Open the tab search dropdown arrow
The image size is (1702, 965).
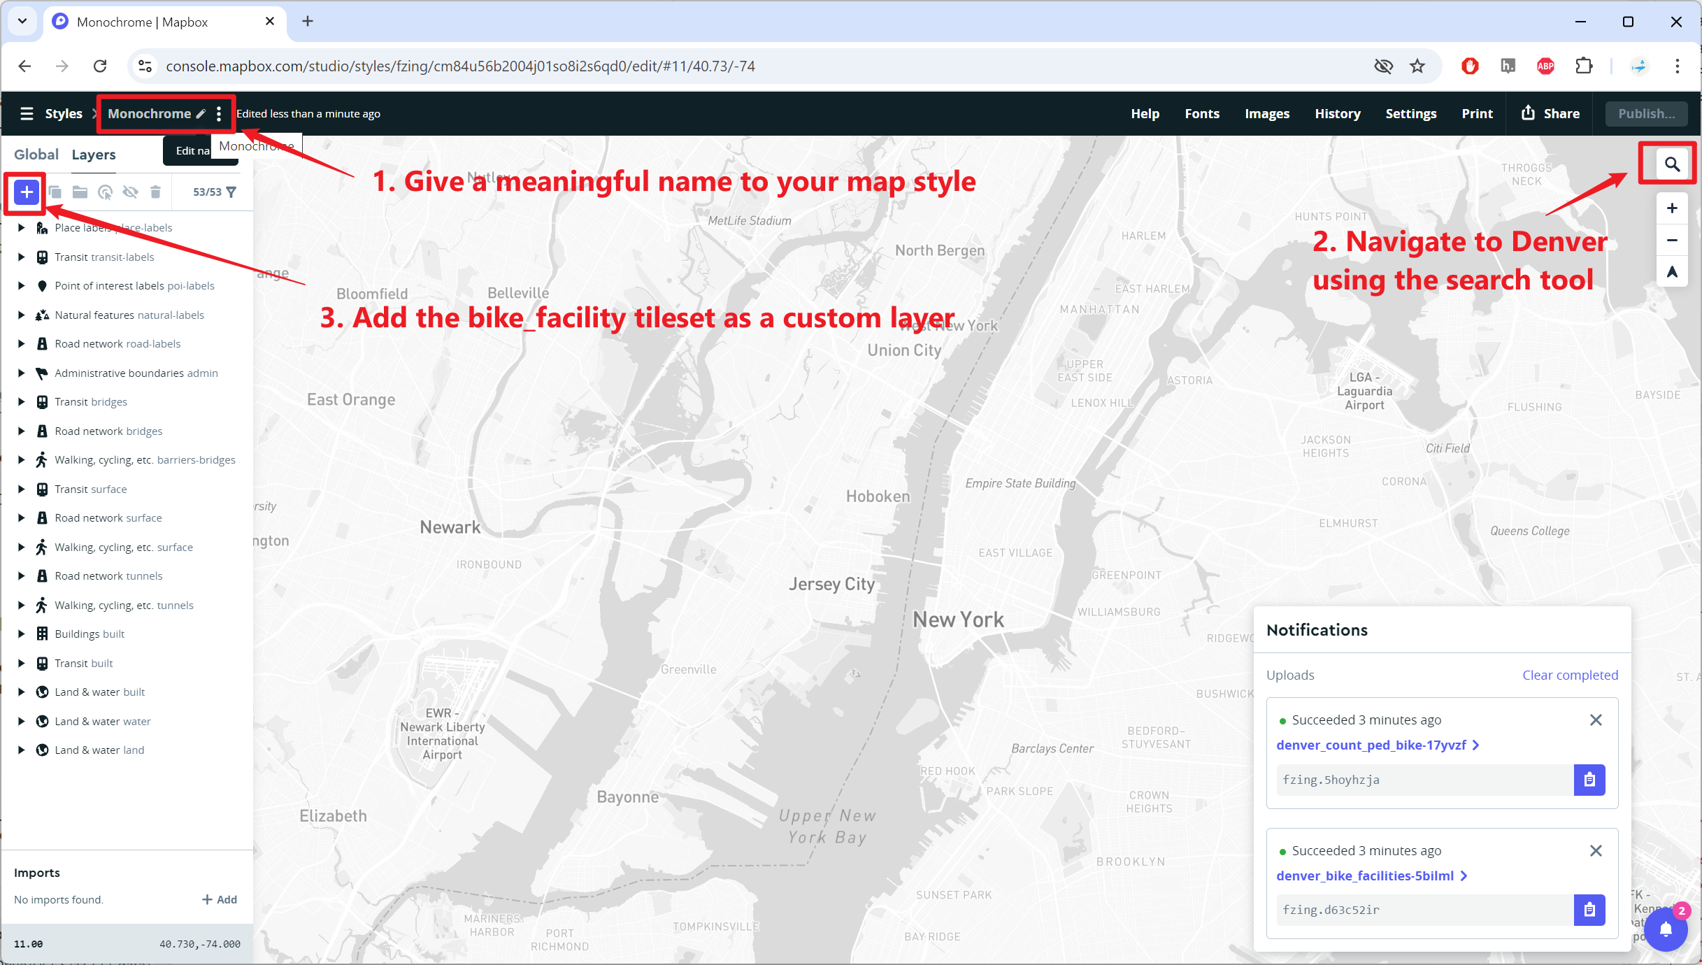tap(22, 22)
